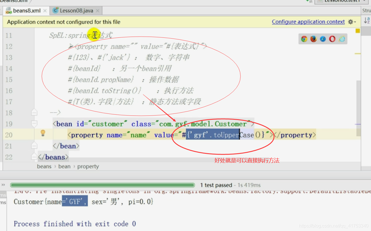
Task: Switch to the Lesson08.java tab
Action: [76, 11]
